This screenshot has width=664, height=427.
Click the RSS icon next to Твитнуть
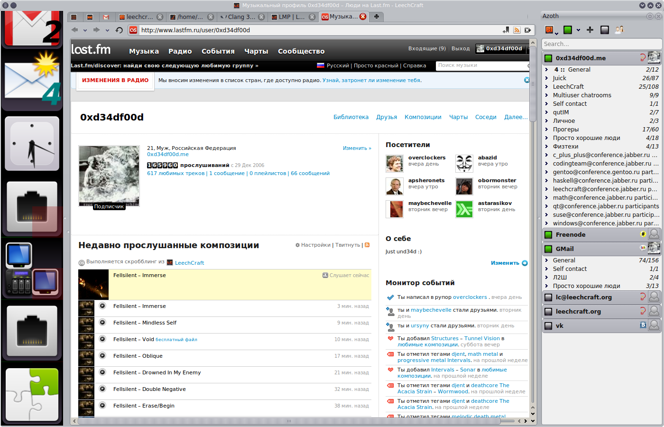pos(367,245)
